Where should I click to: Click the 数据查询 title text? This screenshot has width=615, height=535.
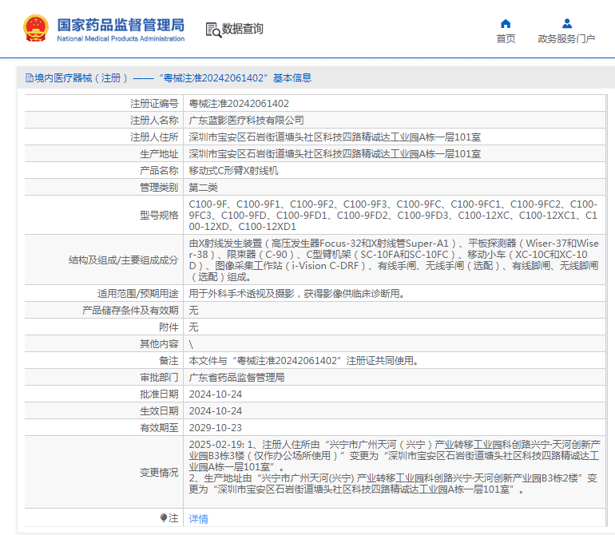pos(242,29)
